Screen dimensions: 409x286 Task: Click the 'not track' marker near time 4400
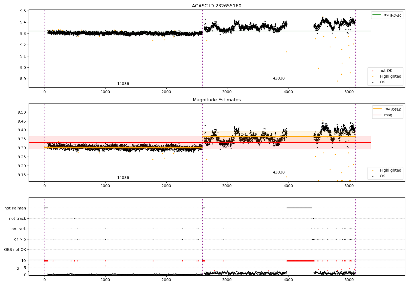pyautogui.click(x=314, y=218)
